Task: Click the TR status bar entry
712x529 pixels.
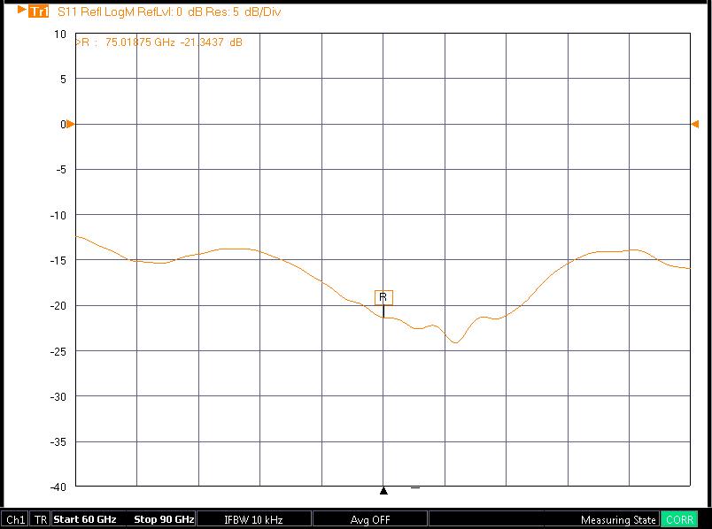Action: (x=41, y=519)
